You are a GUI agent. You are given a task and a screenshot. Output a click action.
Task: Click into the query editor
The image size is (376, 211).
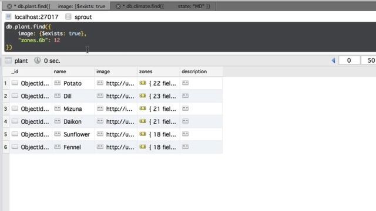coord(190,37)
